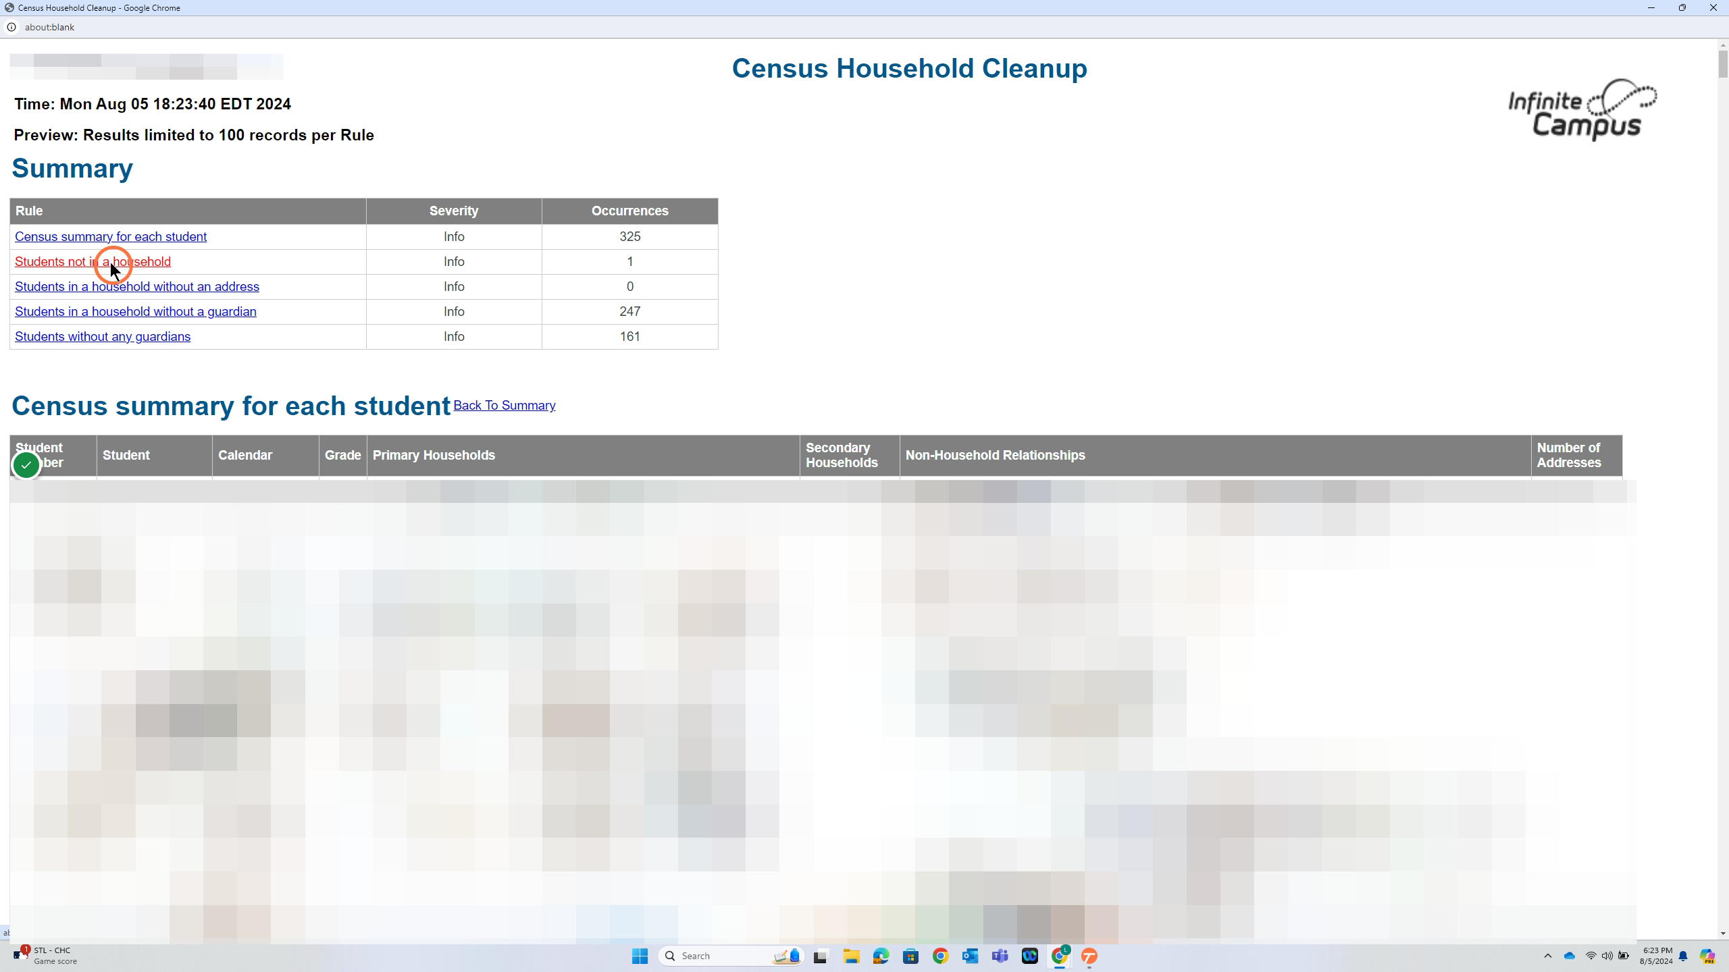Click the Back To Summary link
Viewport: 1729px width, 972px height.
point(505,406)
